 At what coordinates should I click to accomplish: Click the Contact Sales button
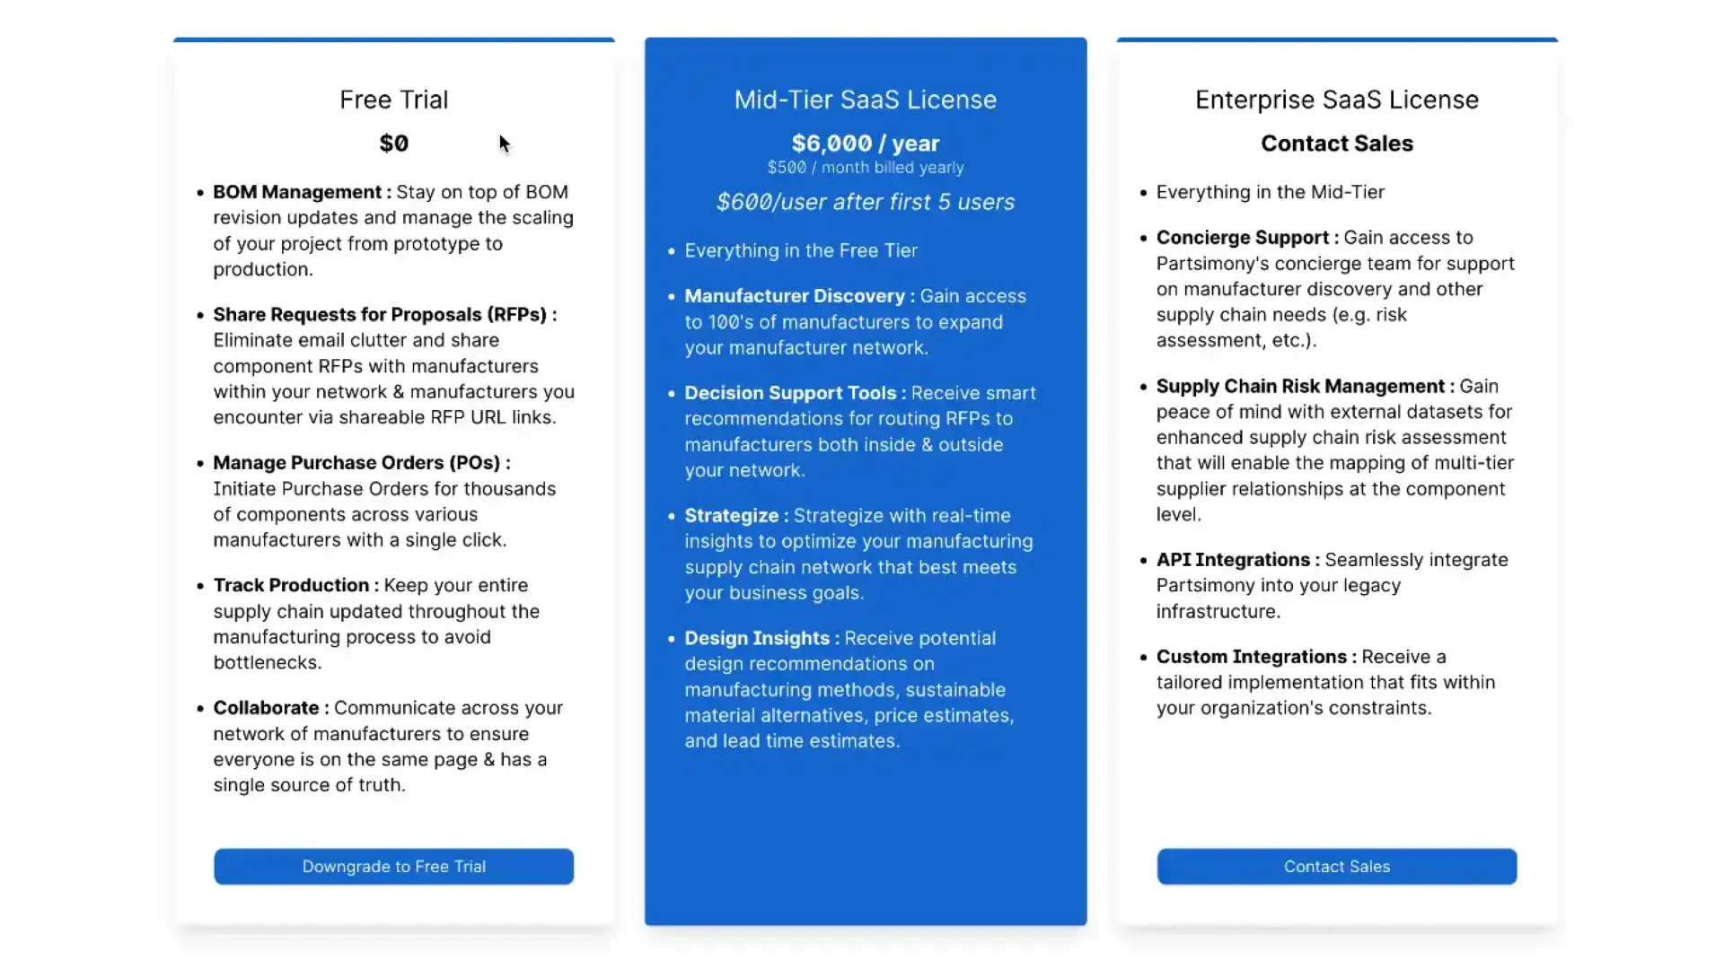(x=1335, y=866)
